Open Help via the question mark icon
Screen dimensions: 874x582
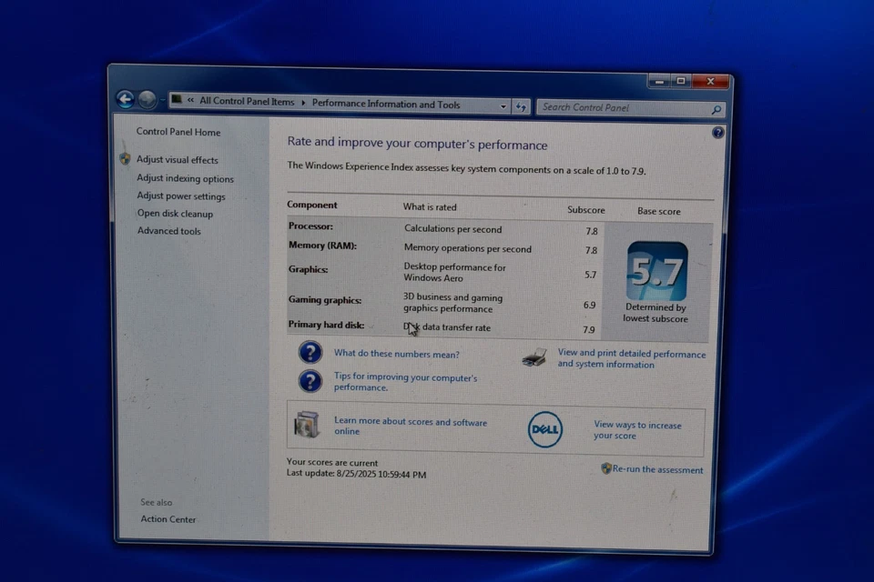(716, 132)
